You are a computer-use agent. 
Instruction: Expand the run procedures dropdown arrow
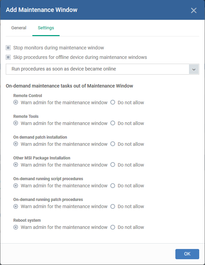point(194,69)
